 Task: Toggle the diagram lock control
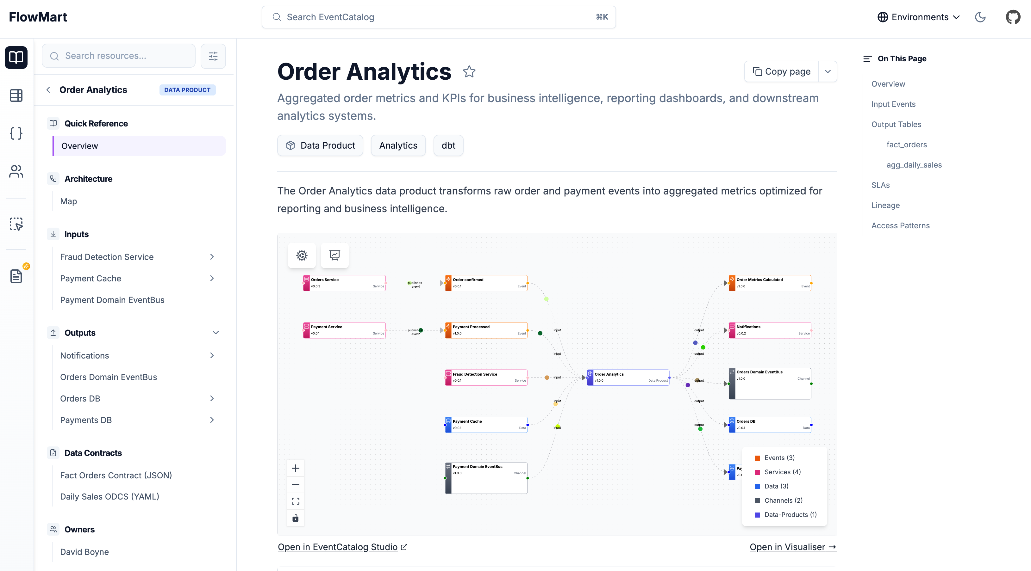[295, 518]
